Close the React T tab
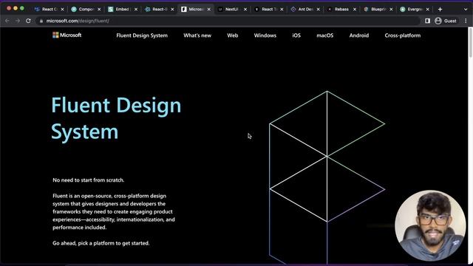This screenshot has width=473, height=266. coord(282,10)
